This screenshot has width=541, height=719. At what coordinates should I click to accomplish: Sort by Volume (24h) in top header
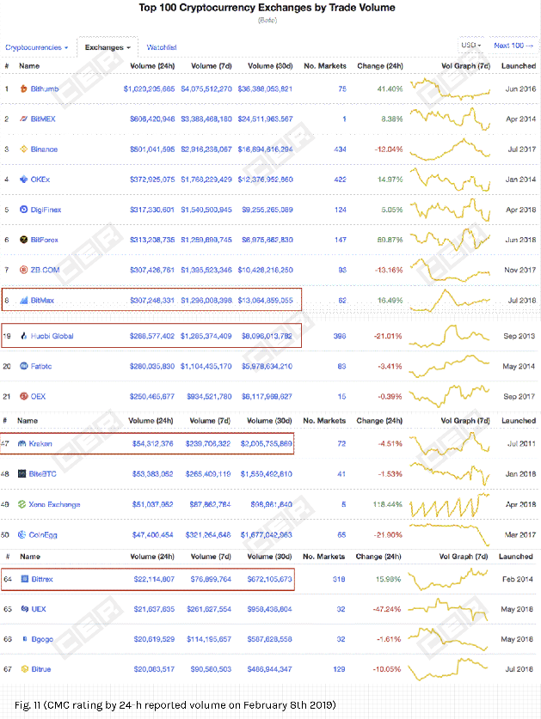(152, 65)
